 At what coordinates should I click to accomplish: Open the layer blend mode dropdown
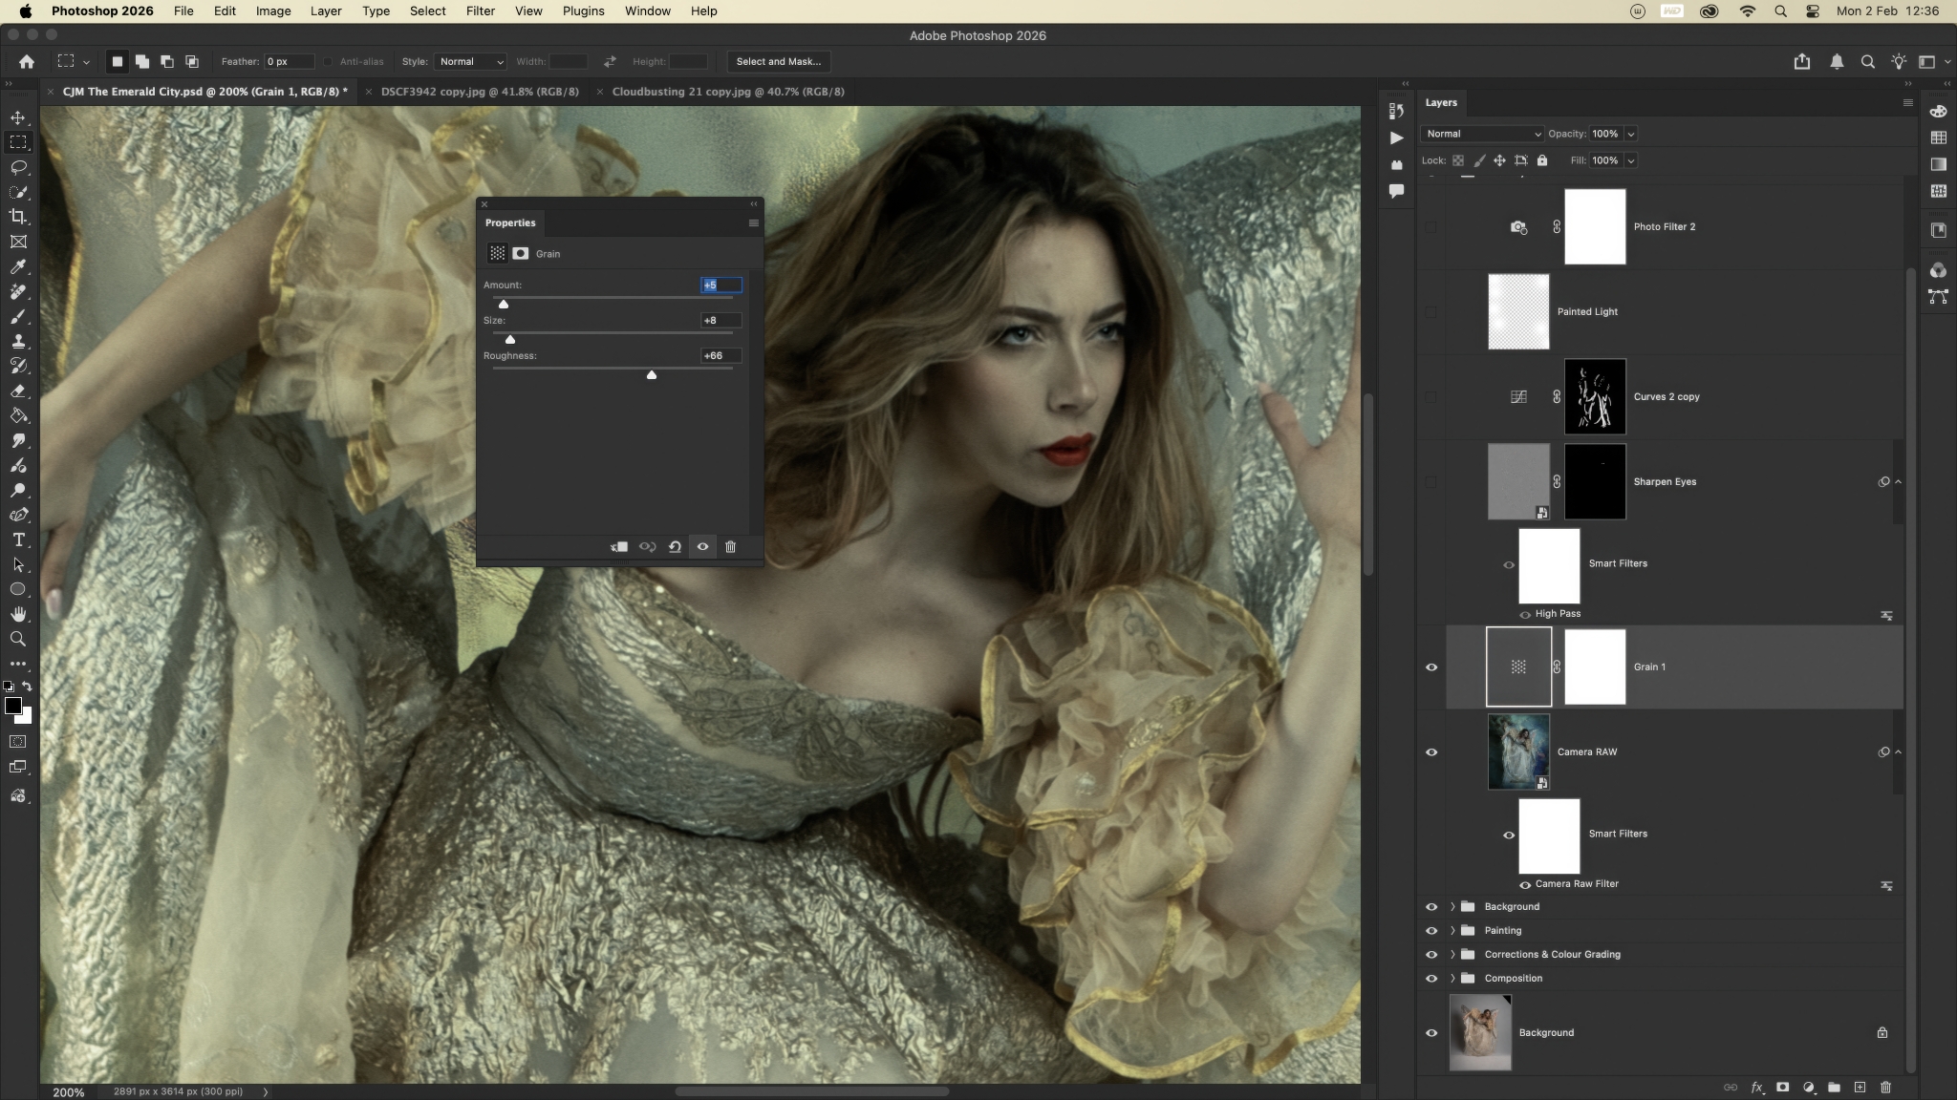coord(1481,134)
